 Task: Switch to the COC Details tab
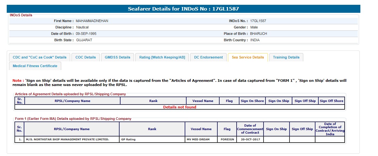(x=86, y=58)
